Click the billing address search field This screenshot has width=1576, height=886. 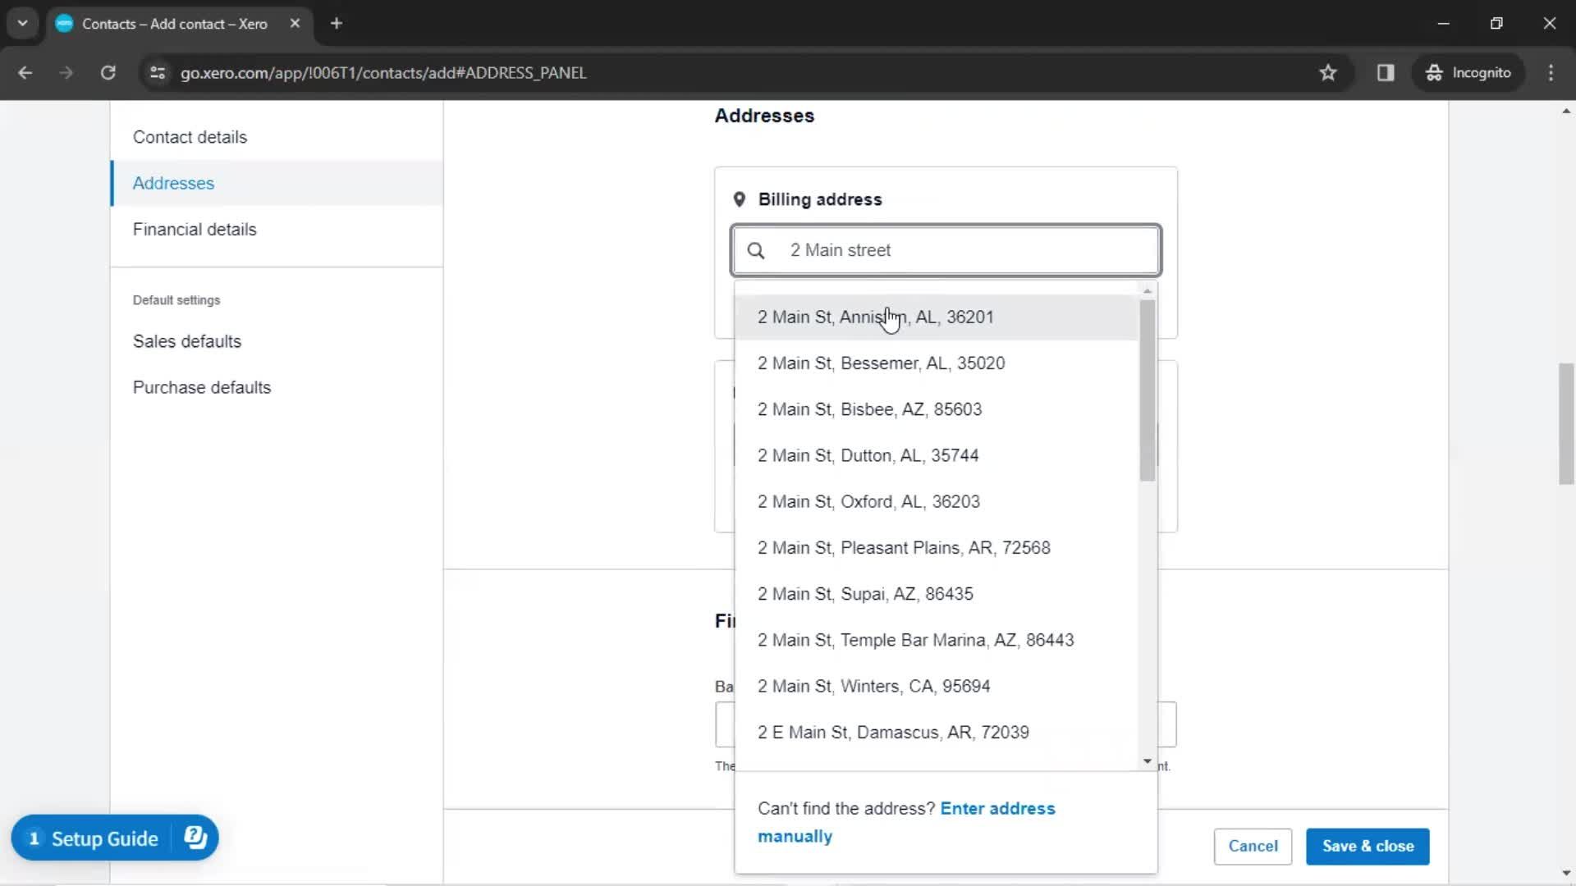click(946, 250)
